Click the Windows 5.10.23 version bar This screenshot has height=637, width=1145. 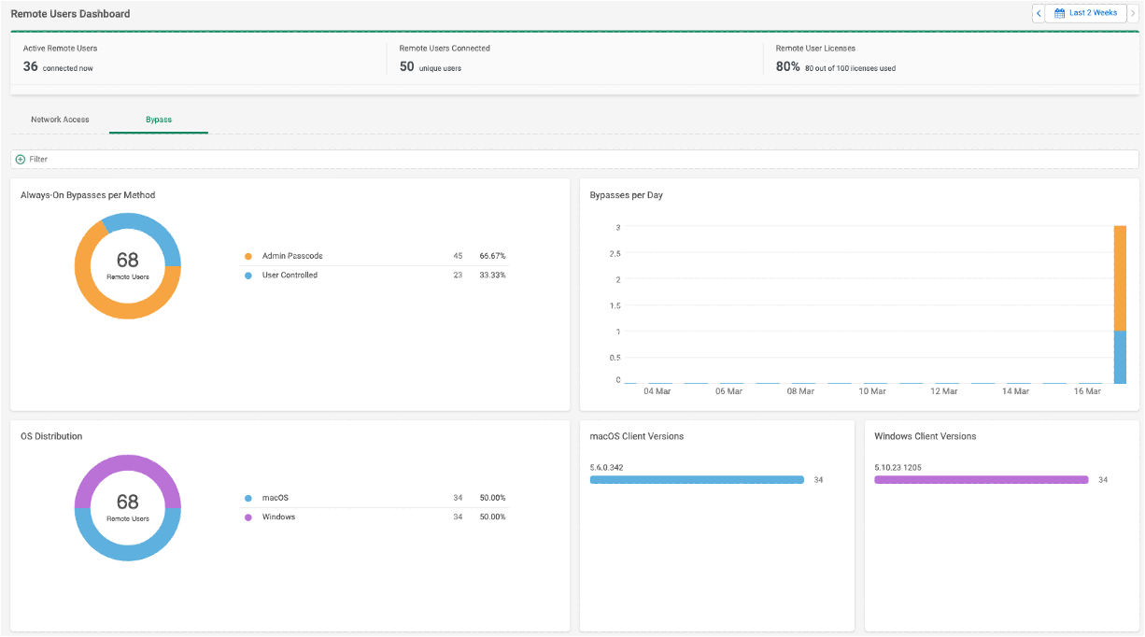982,480
